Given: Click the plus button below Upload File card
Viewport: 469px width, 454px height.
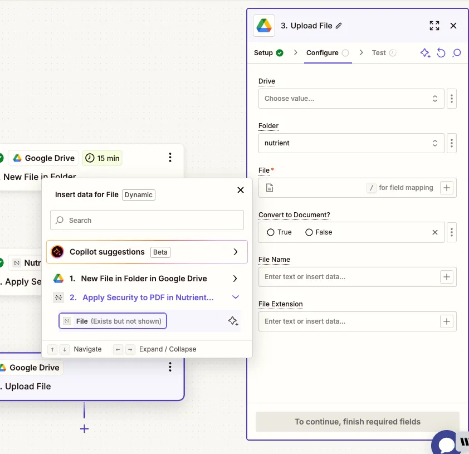Looking at the screenshot, I should (84, 429).
